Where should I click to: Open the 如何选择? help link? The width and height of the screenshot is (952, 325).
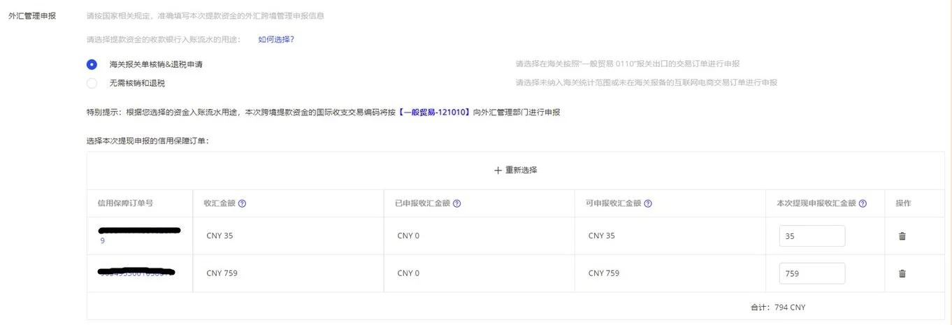276,39
